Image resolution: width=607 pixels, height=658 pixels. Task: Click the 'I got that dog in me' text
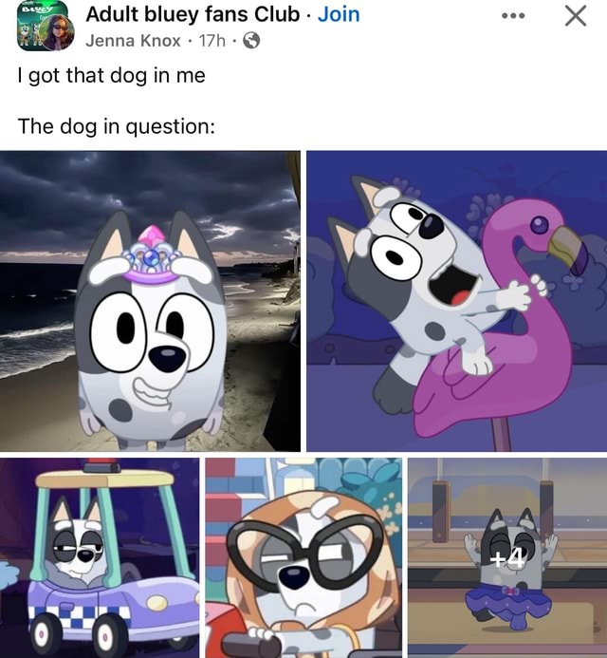[112, 76]
